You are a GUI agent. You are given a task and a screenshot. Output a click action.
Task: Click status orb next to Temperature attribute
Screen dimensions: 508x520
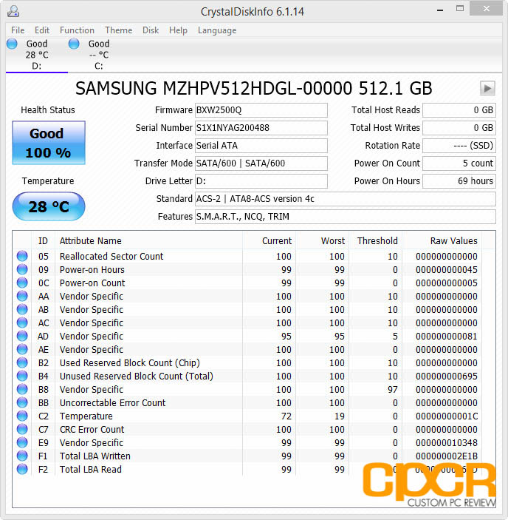[22, 416]
